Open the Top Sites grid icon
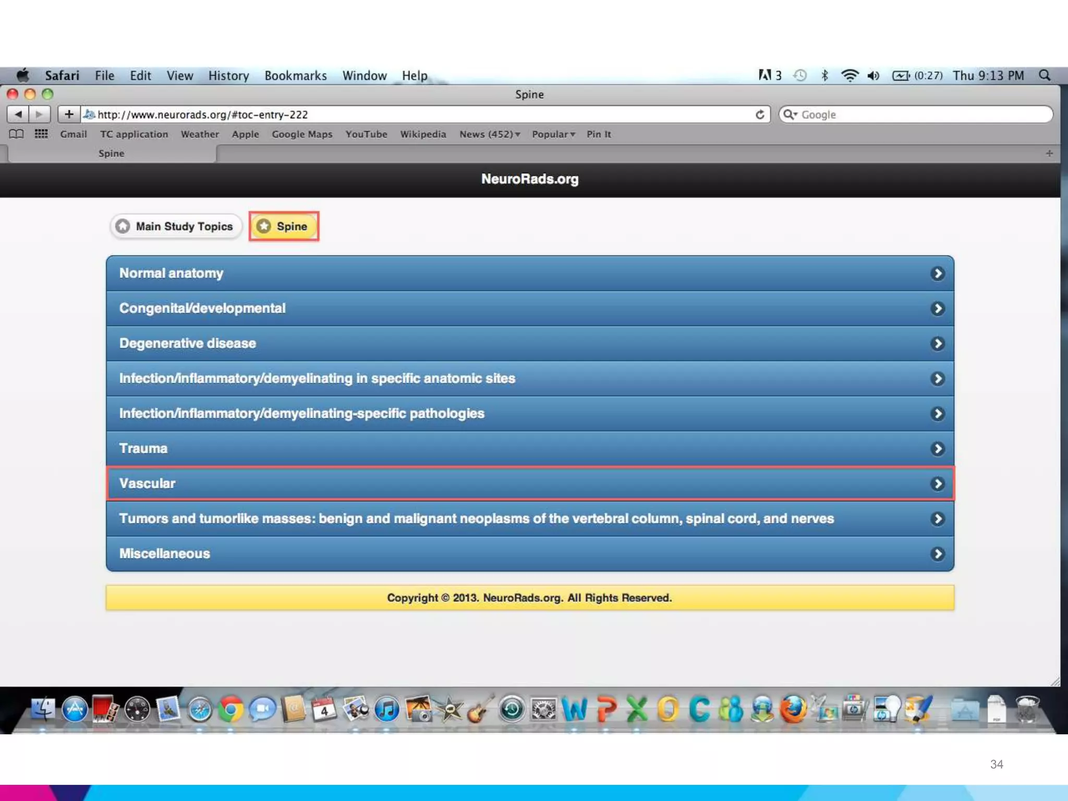The image size is (1068, 801). pos(41,134)
